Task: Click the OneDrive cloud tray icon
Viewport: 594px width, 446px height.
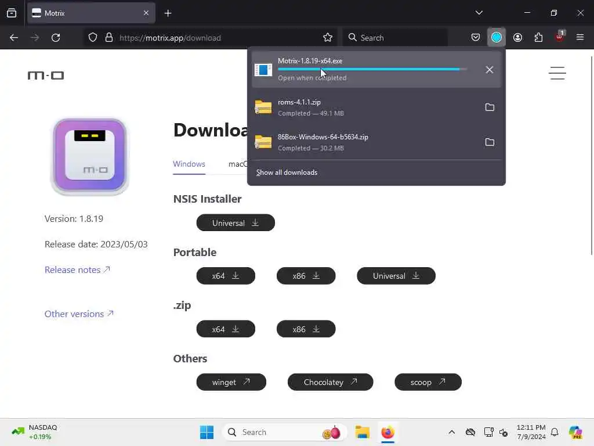Action: click(x=470, y=432)
